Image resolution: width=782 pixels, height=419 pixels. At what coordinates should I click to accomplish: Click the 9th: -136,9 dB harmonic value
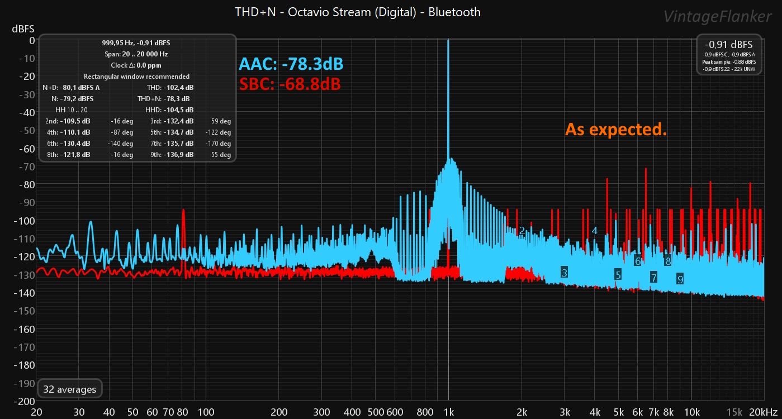tap(172, 155)
